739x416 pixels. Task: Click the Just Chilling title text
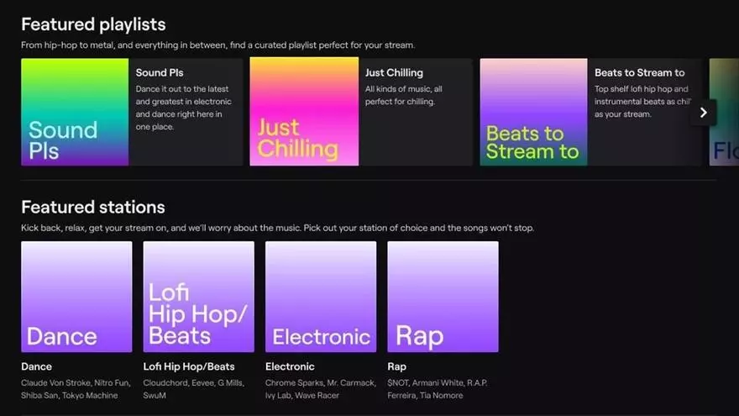[x=394, y=73]
